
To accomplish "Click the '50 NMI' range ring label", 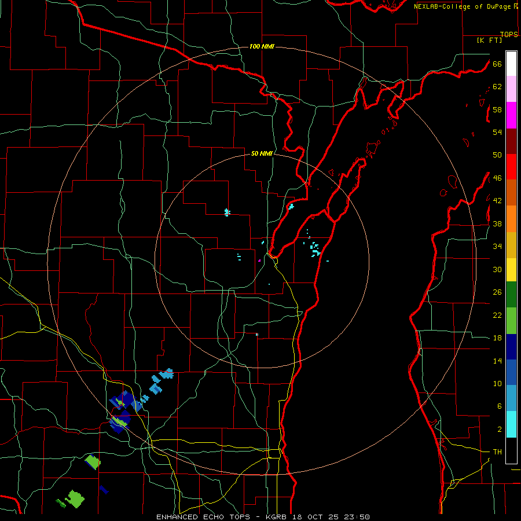I will 262,153.
